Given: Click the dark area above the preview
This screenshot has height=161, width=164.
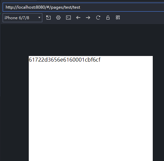Looking at the screenshot, I should tap(82, 40).
